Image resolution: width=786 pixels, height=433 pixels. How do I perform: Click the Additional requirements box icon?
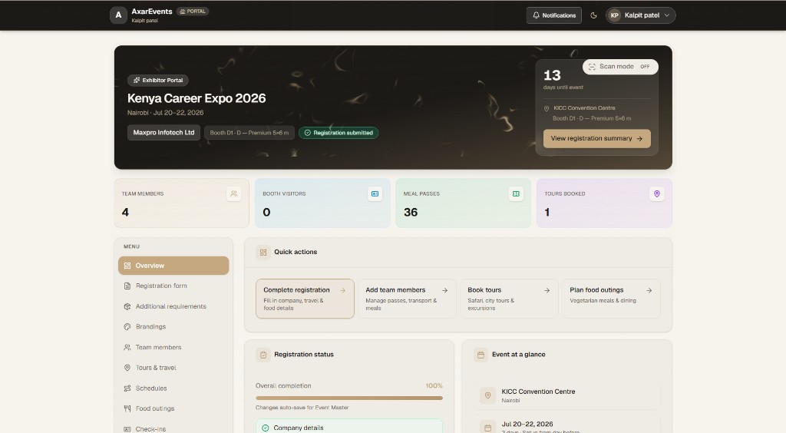click(x=127, y=306)
